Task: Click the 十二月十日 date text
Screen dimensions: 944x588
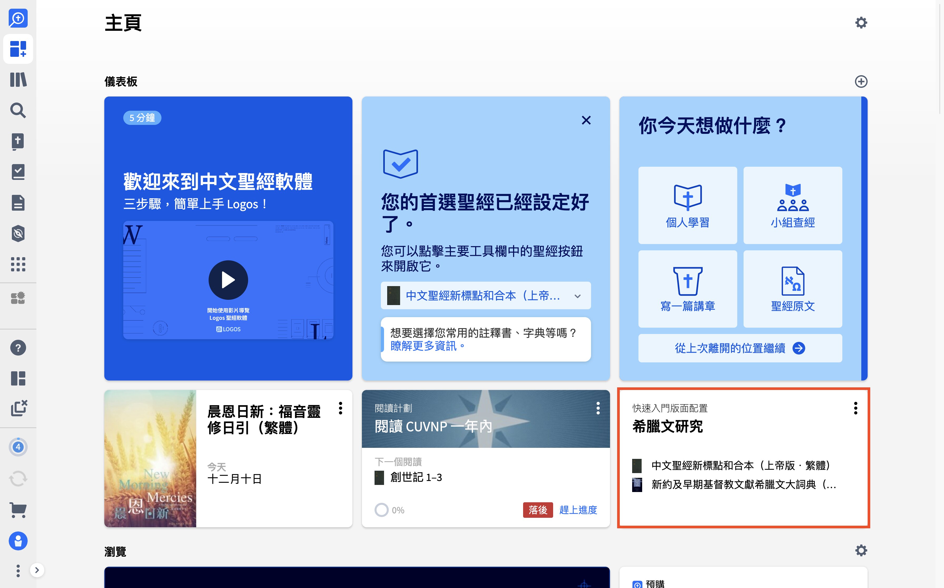Action: [x=234, y=479]
